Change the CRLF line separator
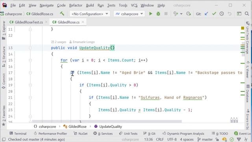Viewport: 252px width, 142px height. point(160,139)
